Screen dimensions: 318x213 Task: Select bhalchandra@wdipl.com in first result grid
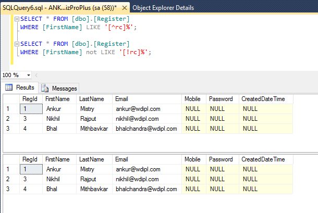(147, 129)
